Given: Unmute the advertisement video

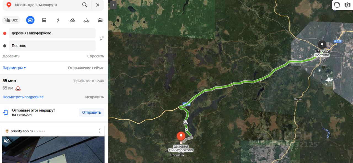Looking at the screenshot, I should [x=7, y=141].
